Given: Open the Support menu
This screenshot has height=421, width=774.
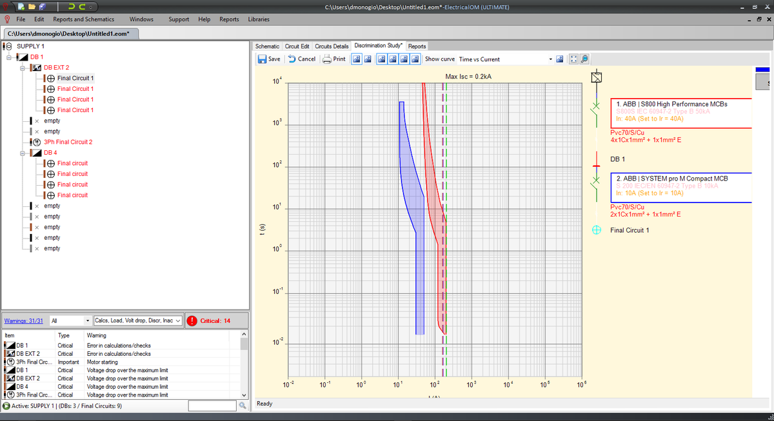Looking at the screenshot, I should 179,19.
